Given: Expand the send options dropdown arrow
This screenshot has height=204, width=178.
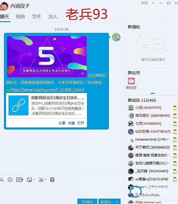Looking at the screenshot, I should coord(117,202).
